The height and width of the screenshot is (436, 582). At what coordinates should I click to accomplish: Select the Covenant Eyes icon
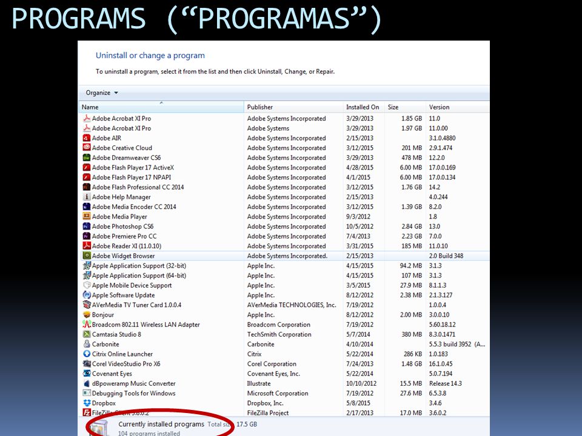coord(87,374)
